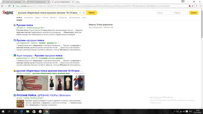Focus the Пароль input field
Viewport: 203px width, 114px height.
click(x=180, y=13)
